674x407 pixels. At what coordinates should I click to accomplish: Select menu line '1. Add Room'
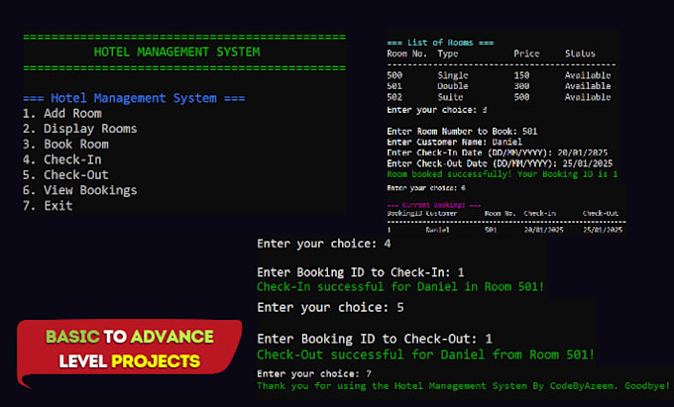[62, 113]
